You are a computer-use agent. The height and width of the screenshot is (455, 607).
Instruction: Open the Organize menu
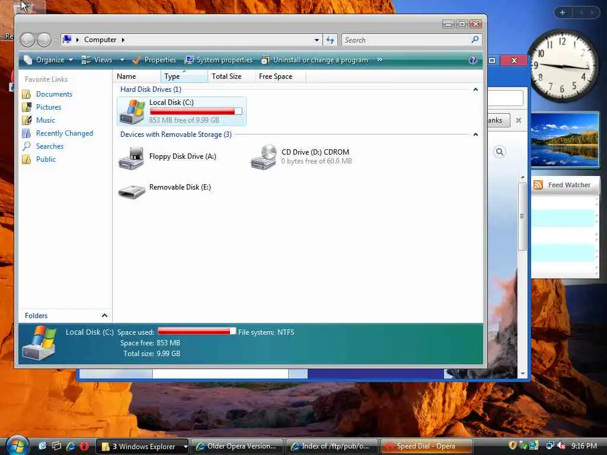pos(49,60)
